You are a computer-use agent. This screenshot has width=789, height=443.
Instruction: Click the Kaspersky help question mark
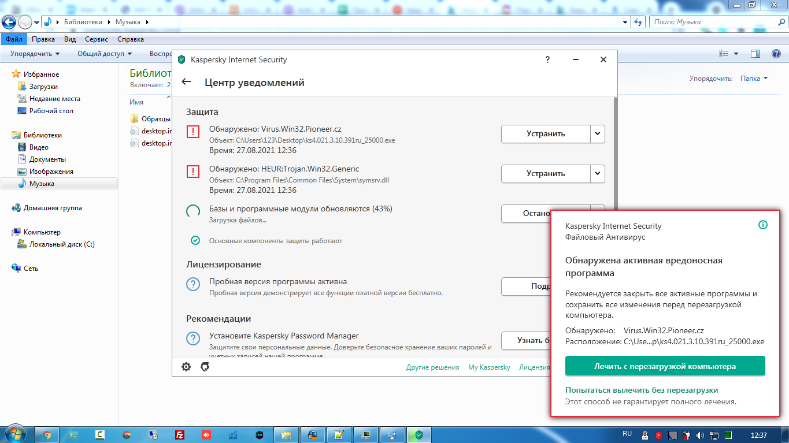point(547,59)
